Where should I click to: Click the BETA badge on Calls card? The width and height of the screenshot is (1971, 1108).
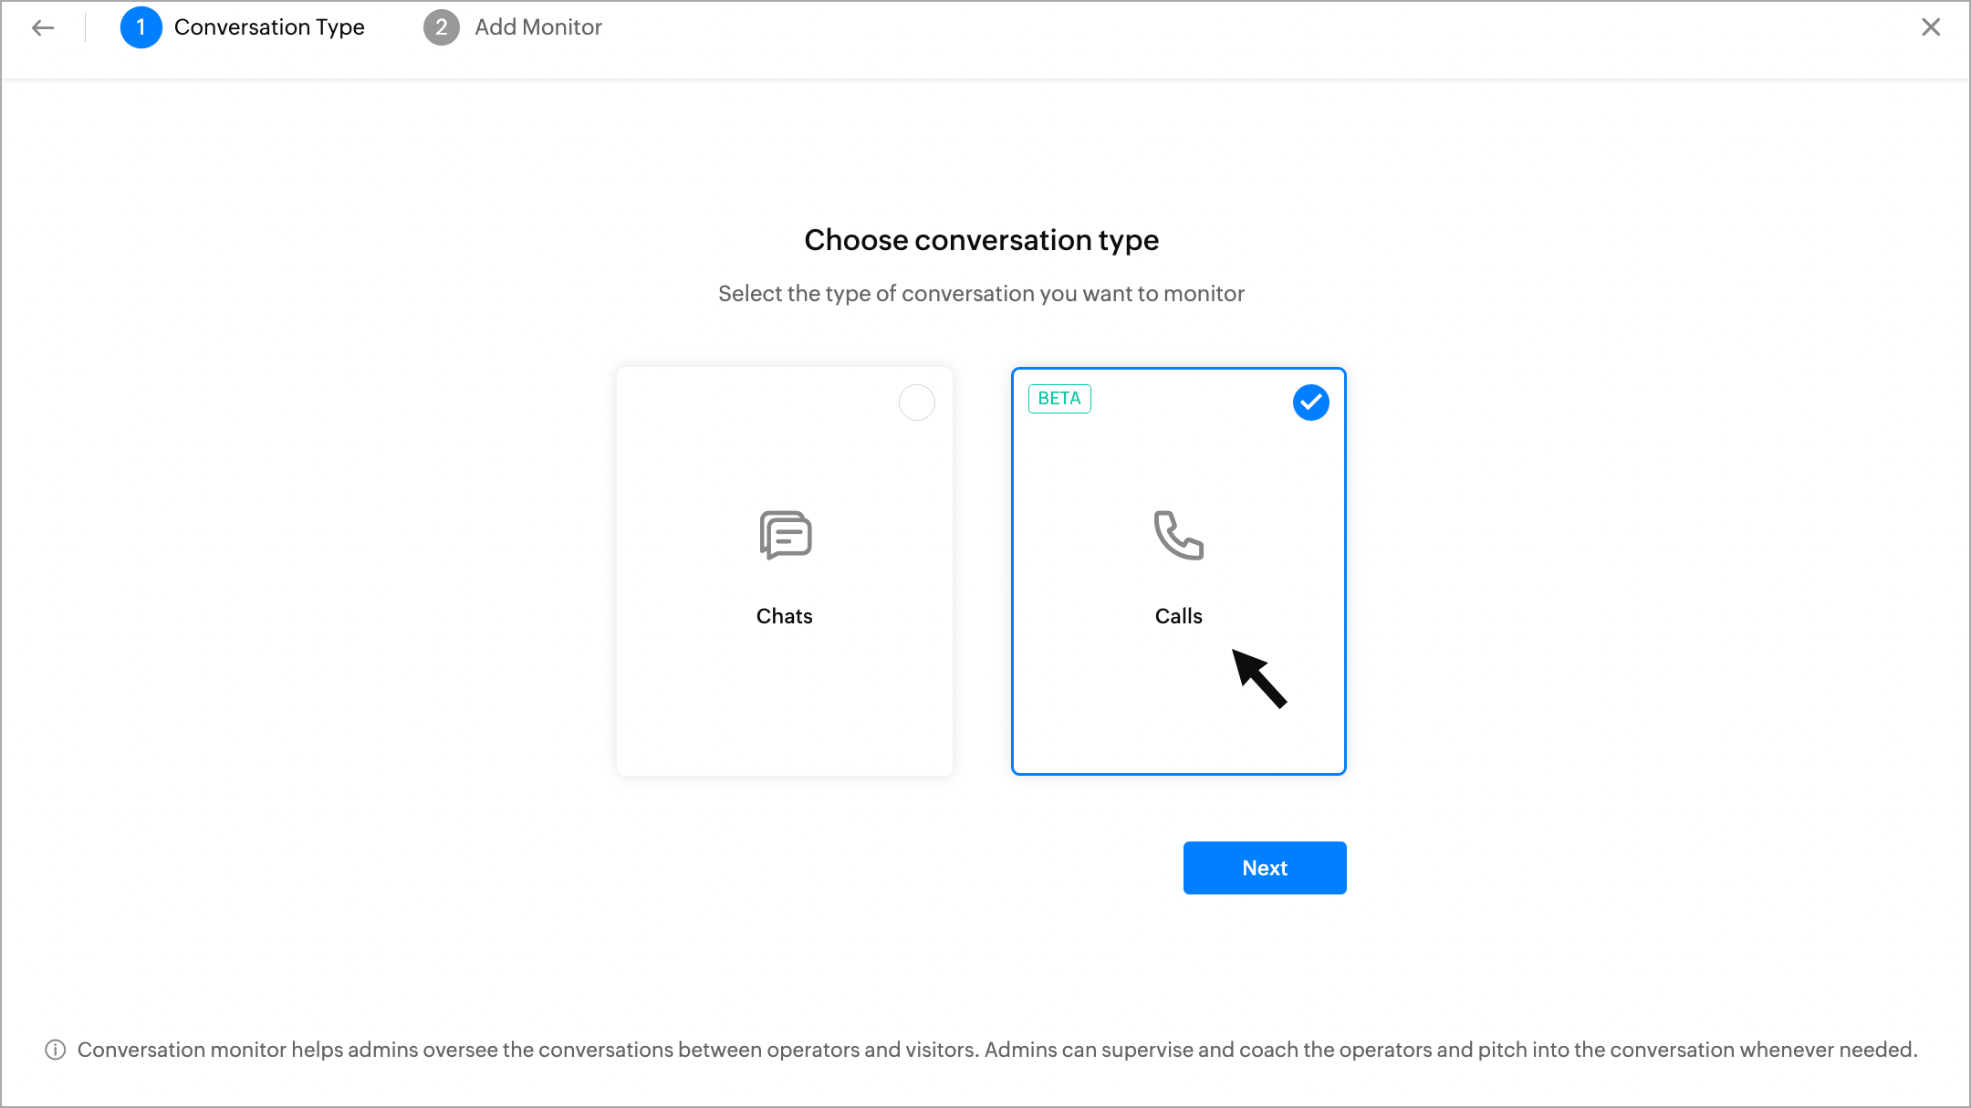1059,399
